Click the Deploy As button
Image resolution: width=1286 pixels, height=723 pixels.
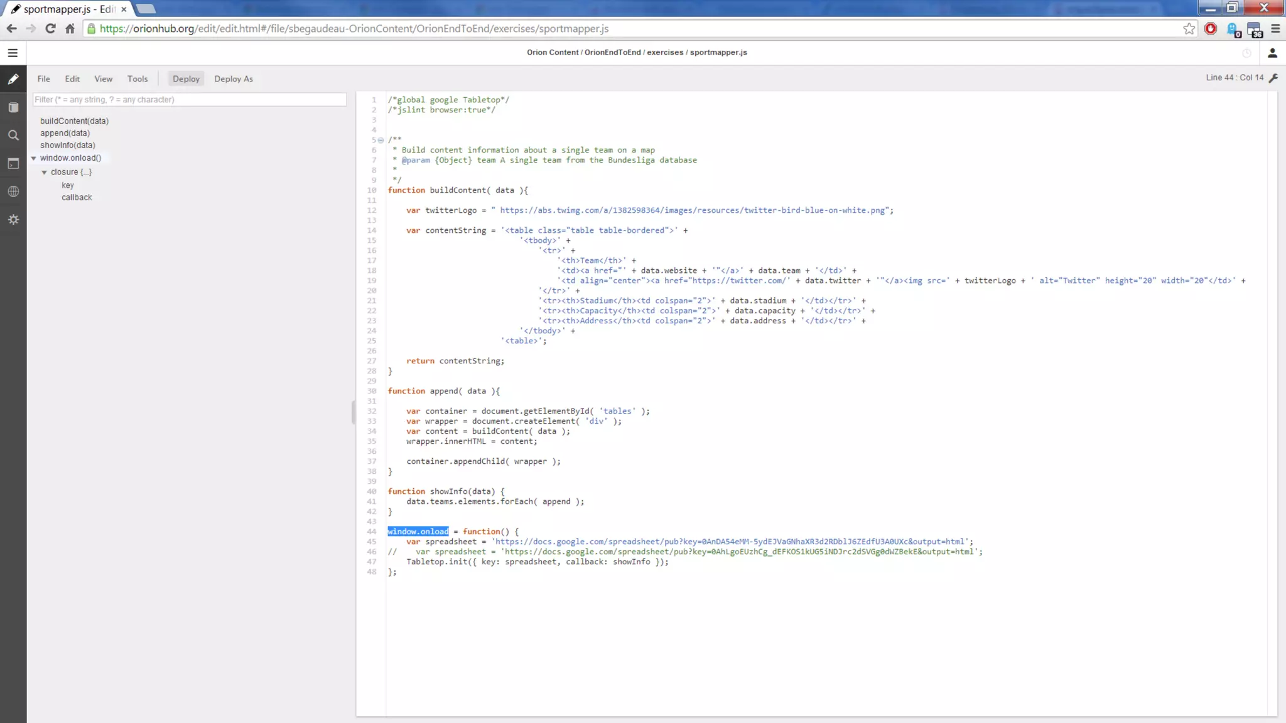pyautogui.click(x=233, y=79)
